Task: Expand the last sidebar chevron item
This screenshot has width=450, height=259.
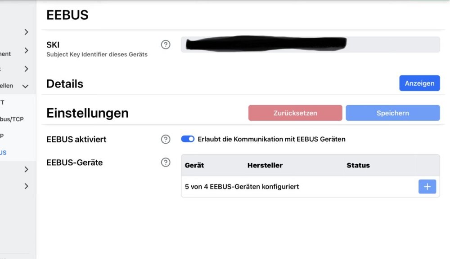Action: 26,186
